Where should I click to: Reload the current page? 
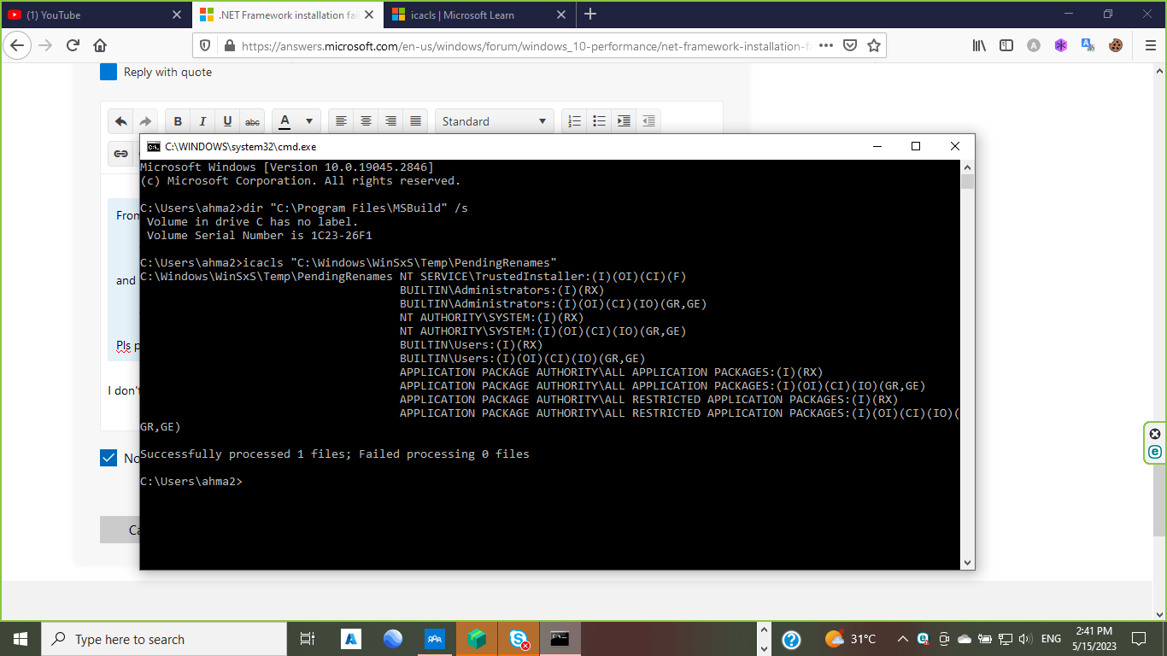pos(73,45)
